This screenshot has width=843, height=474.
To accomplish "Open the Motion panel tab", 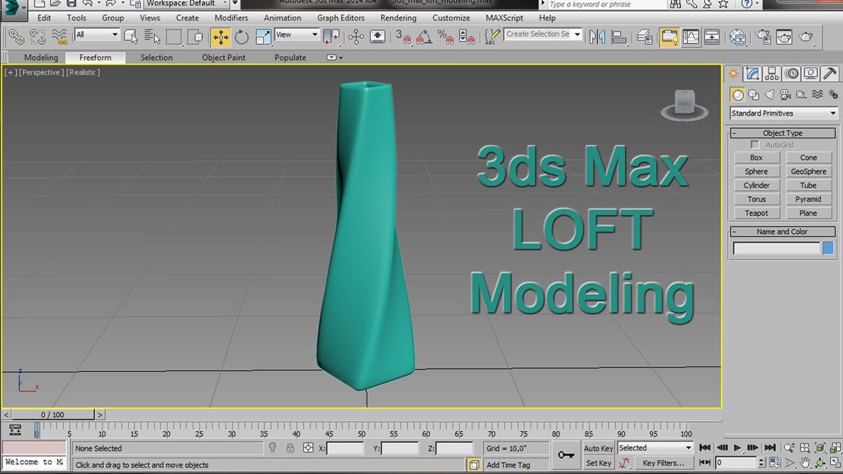I will pos(792,74).
